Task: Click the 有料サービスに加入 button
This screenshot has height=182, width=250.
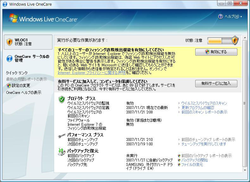Action: pos(216,83)
